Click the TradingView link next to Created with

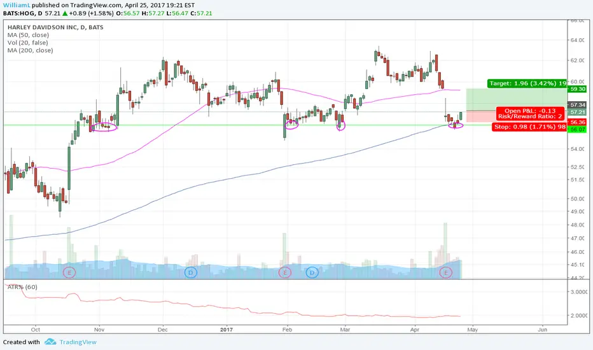point(78,342)
